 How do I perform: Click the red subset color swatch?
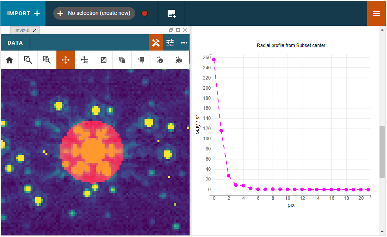tap(144, 13)
